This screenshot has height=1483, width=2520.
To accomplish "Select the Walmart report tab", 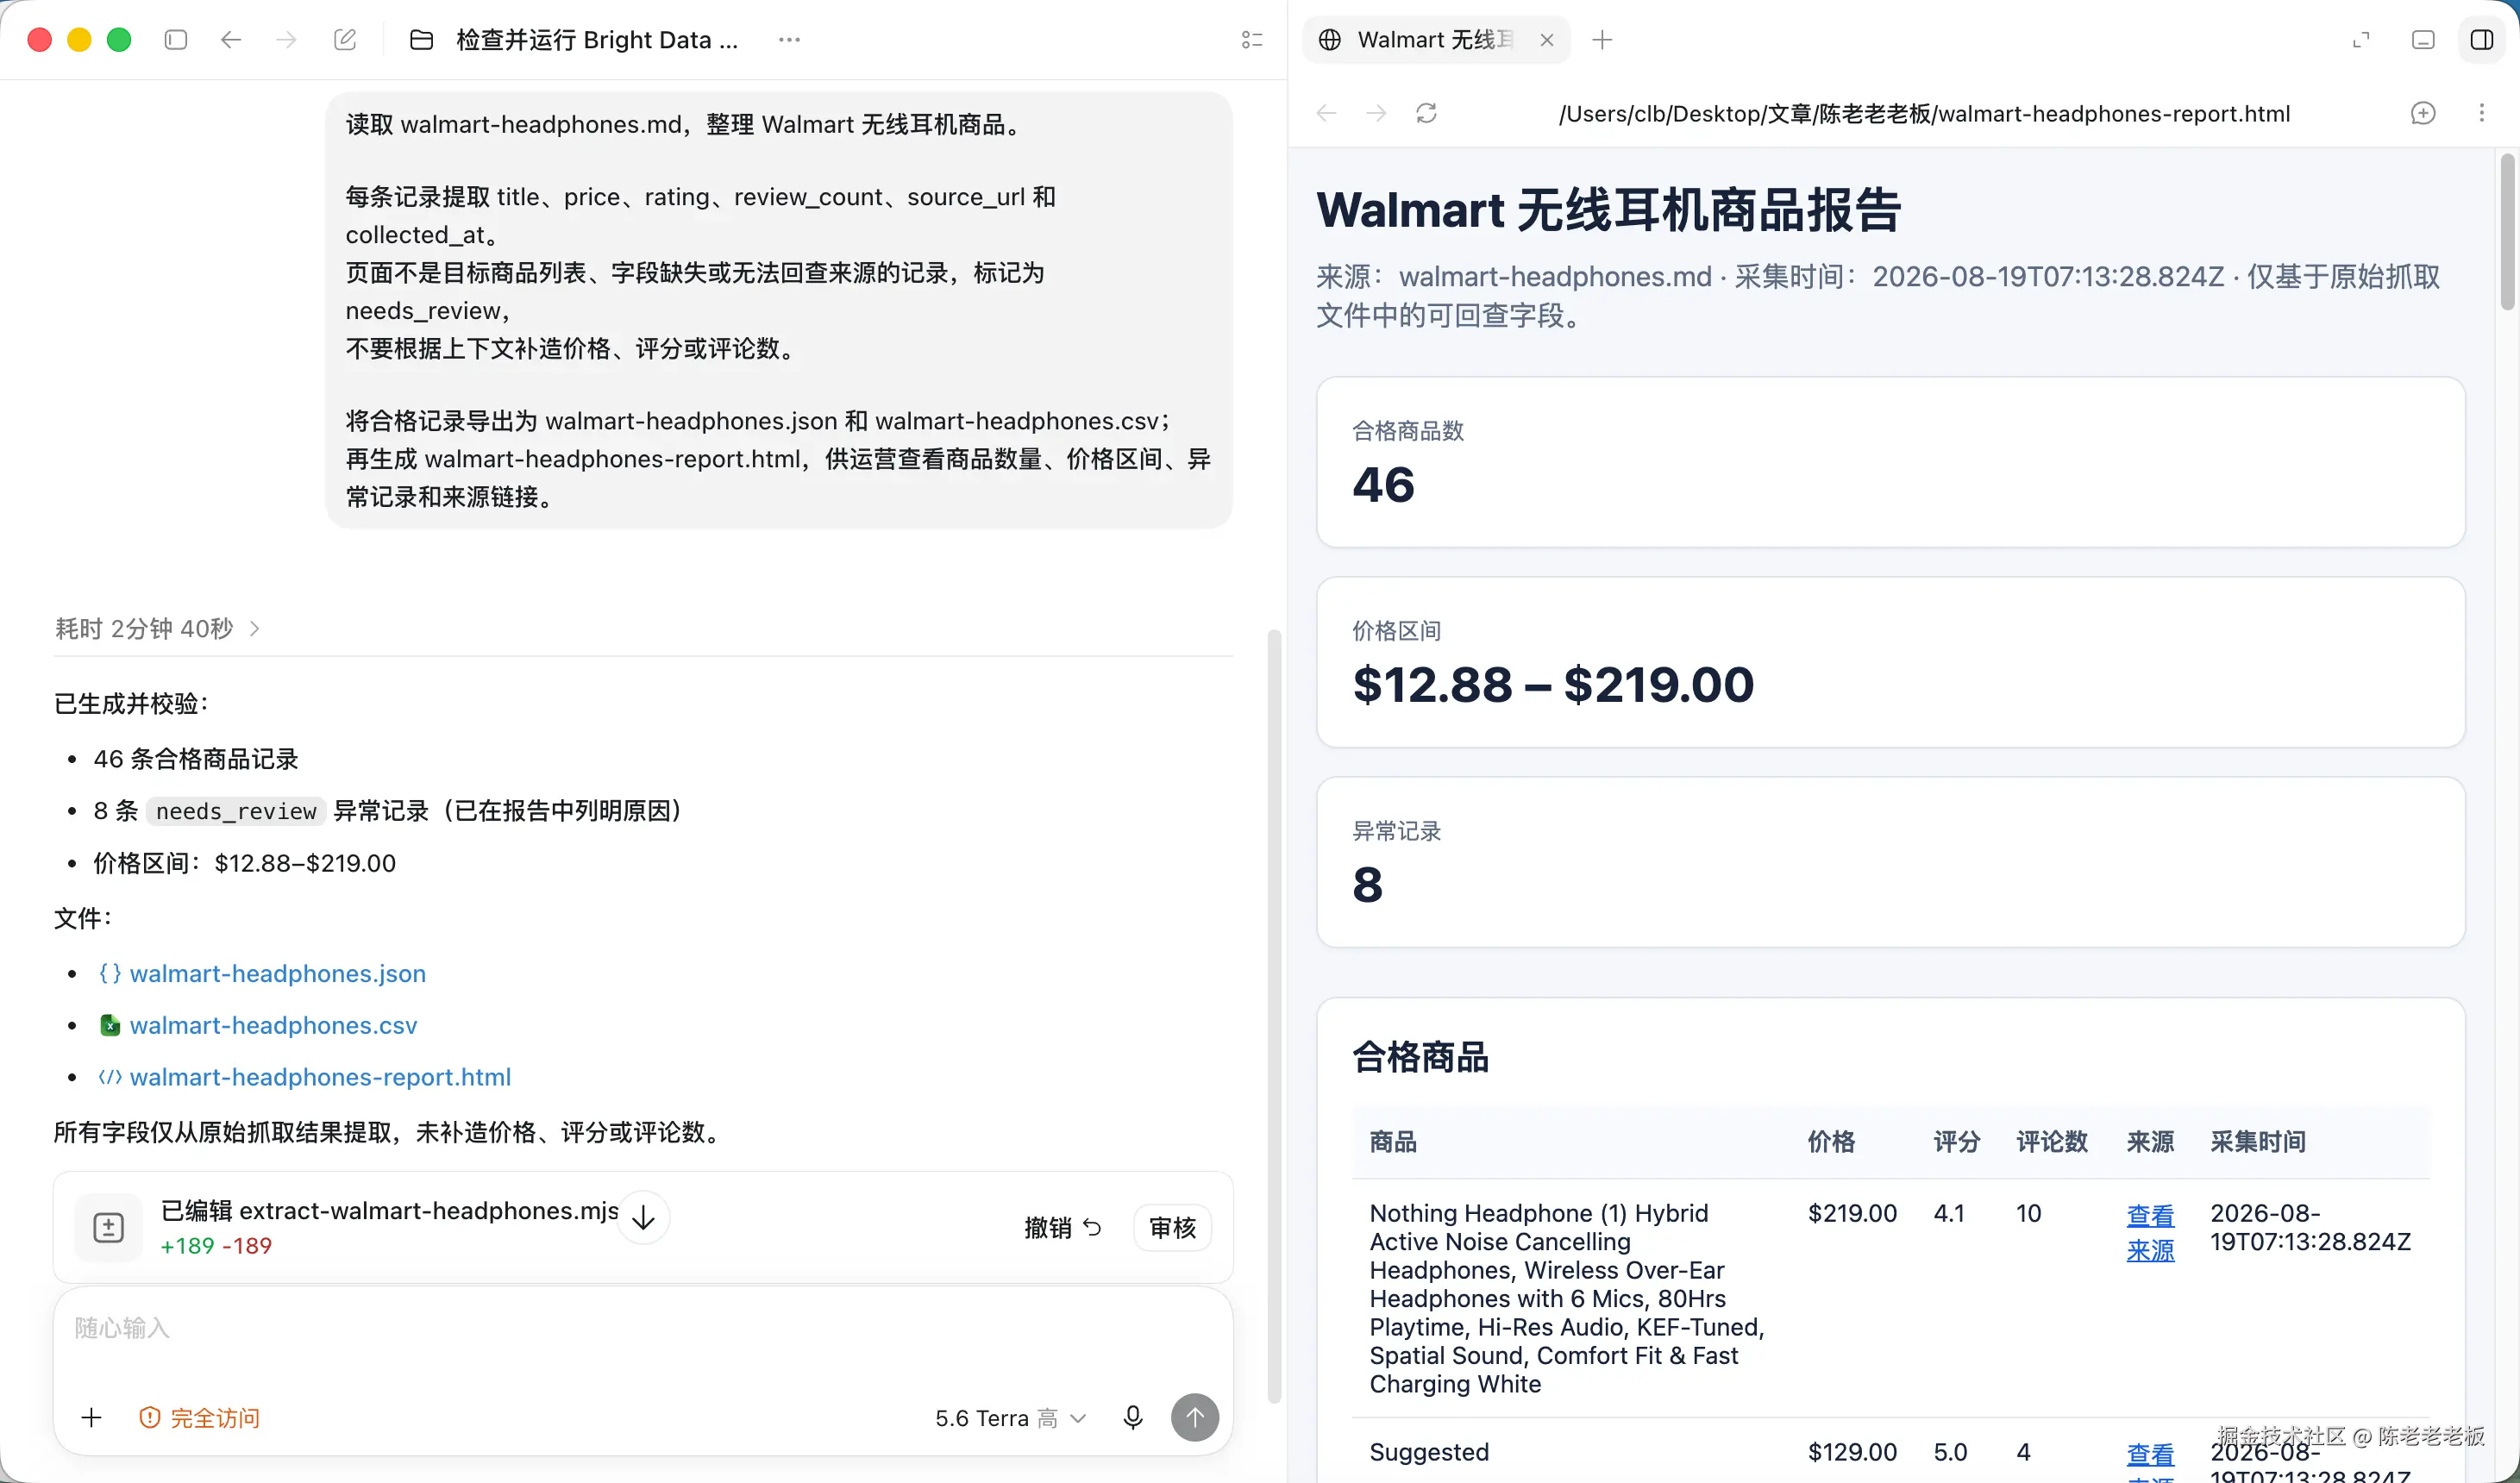I will pyautogui.click(x=1436, y=40).
